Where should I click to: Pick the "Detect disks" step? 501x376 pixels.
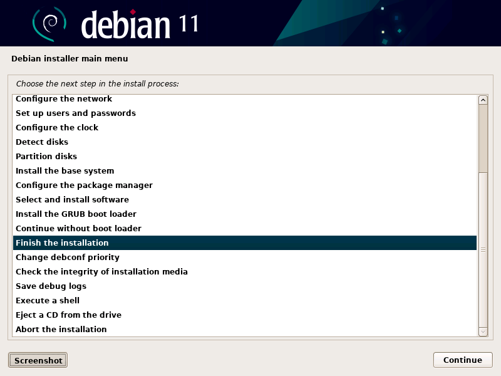[x=245, y=142]
